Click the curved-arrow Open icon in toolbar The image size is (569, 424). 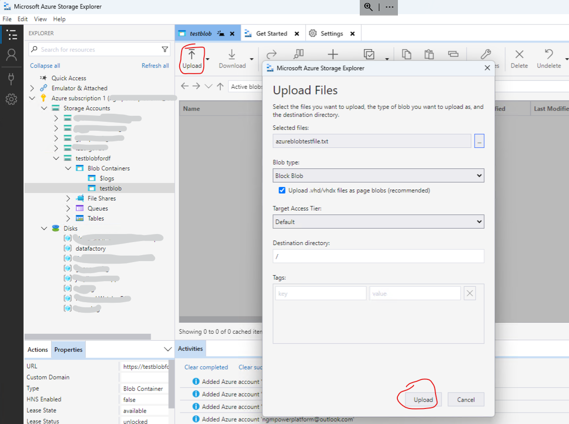(x=271, y=54)
